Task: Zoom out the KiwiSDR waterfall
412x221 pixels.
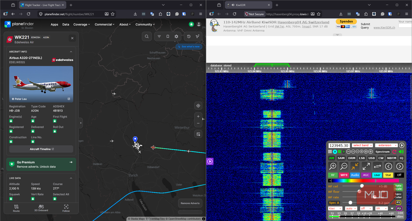Action: click(x=344, y=166)
